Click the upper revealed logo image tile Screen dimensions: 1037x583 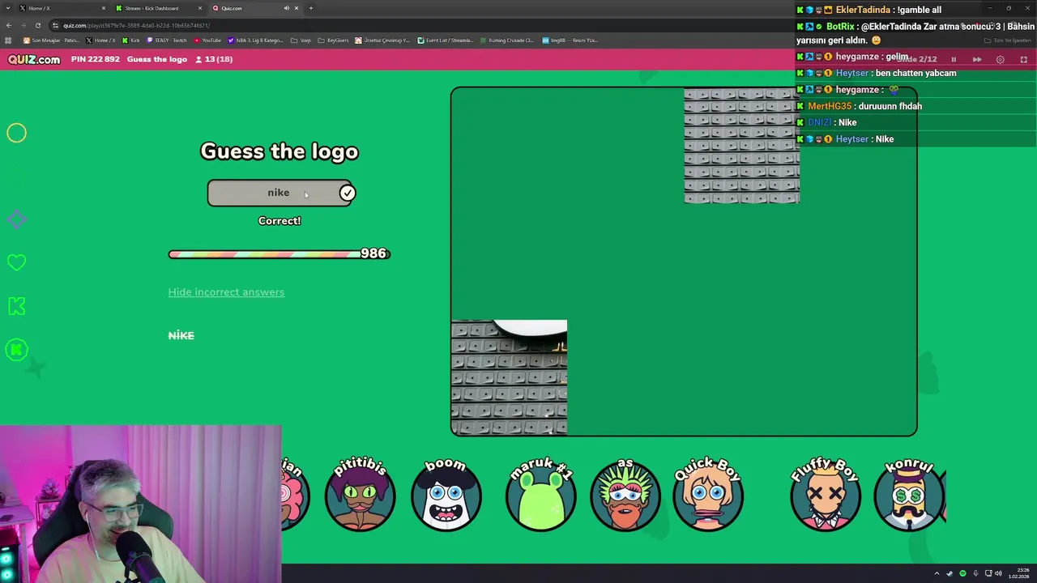click(741, 146)
